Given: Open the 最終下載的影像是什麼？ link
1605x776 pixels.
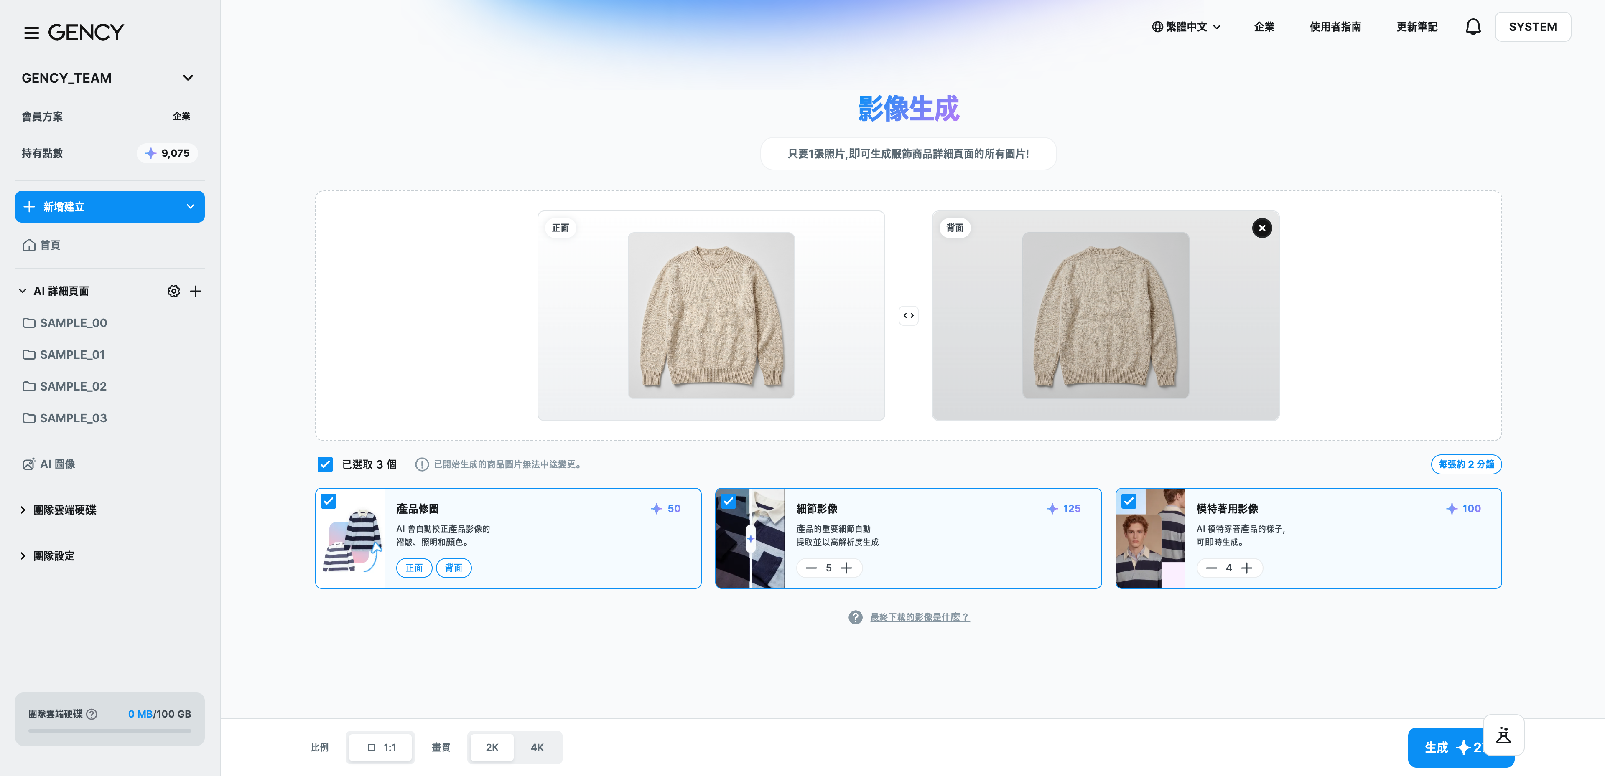Looking at the screenshot, I should pos(920,617).
